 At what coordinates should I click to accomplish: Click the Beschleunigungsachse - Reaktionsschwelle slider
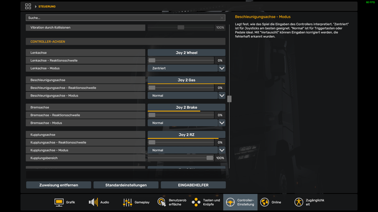(x=181, y=88)
